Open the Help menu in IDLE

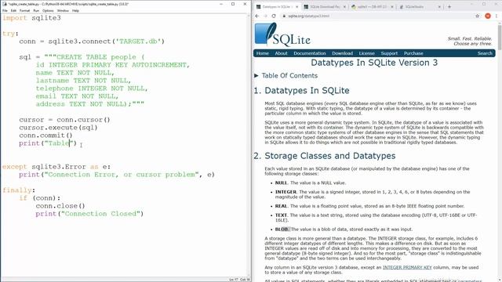[75, 10]
